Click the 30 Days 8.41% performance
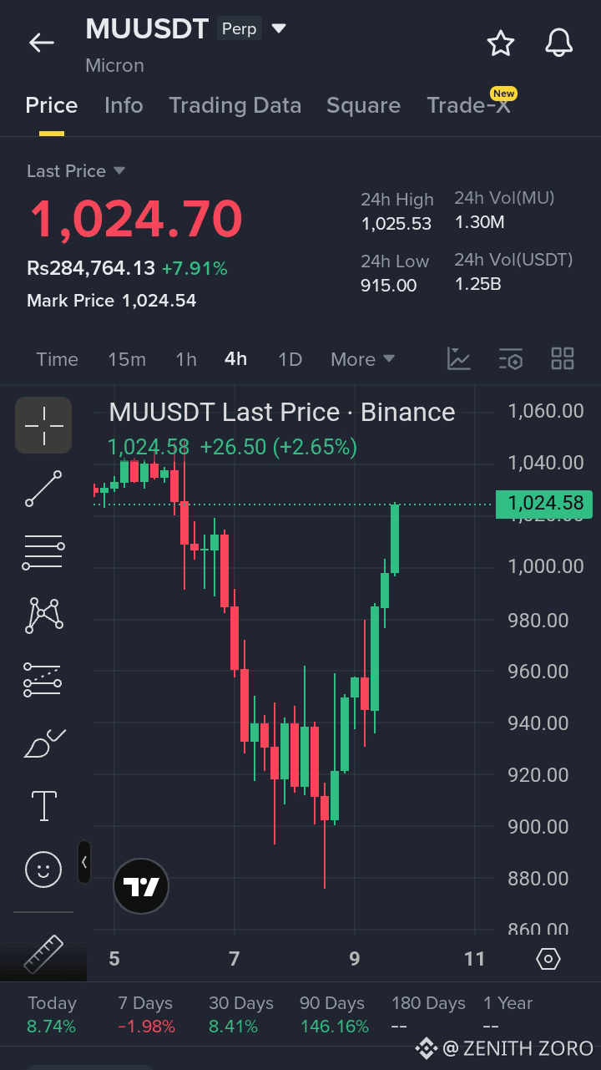The height and width of the screenshot is (1070, 601). click(240, 1015)
